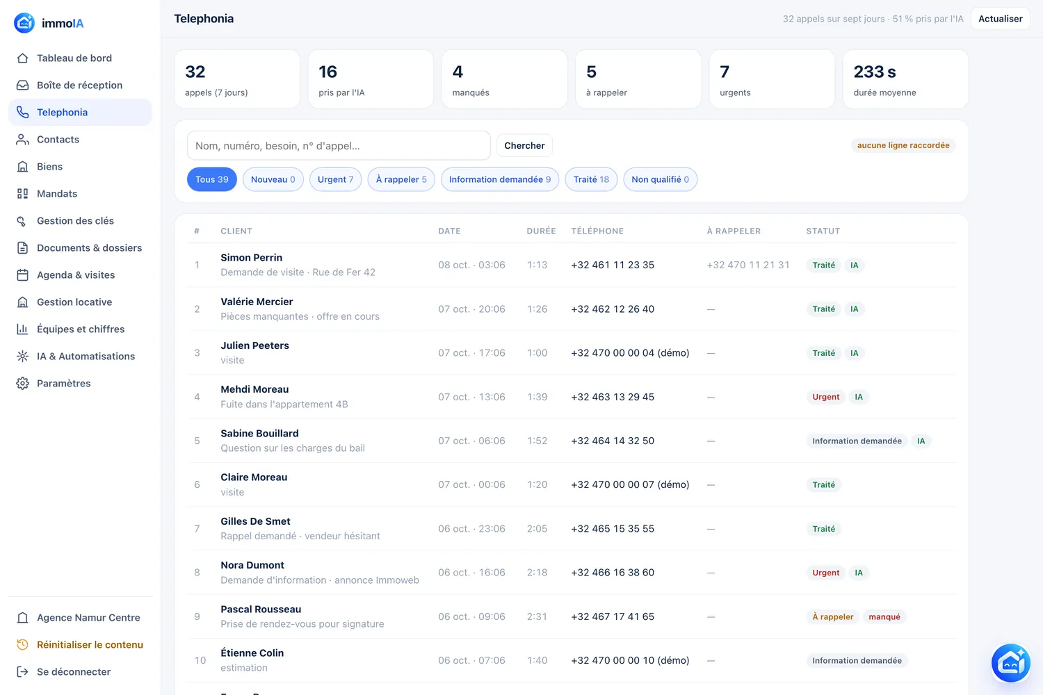Click the 7 urgents stat card
The width and height of the screenshot is (1043, 695).
click(772, 79)
